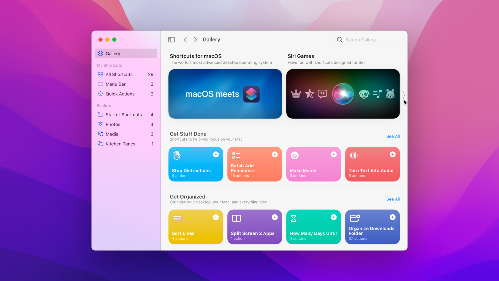Image resolution: width=499 pixels, height=281 pixels.
Task: Click the Gallery window title
Action: (211, 40)
